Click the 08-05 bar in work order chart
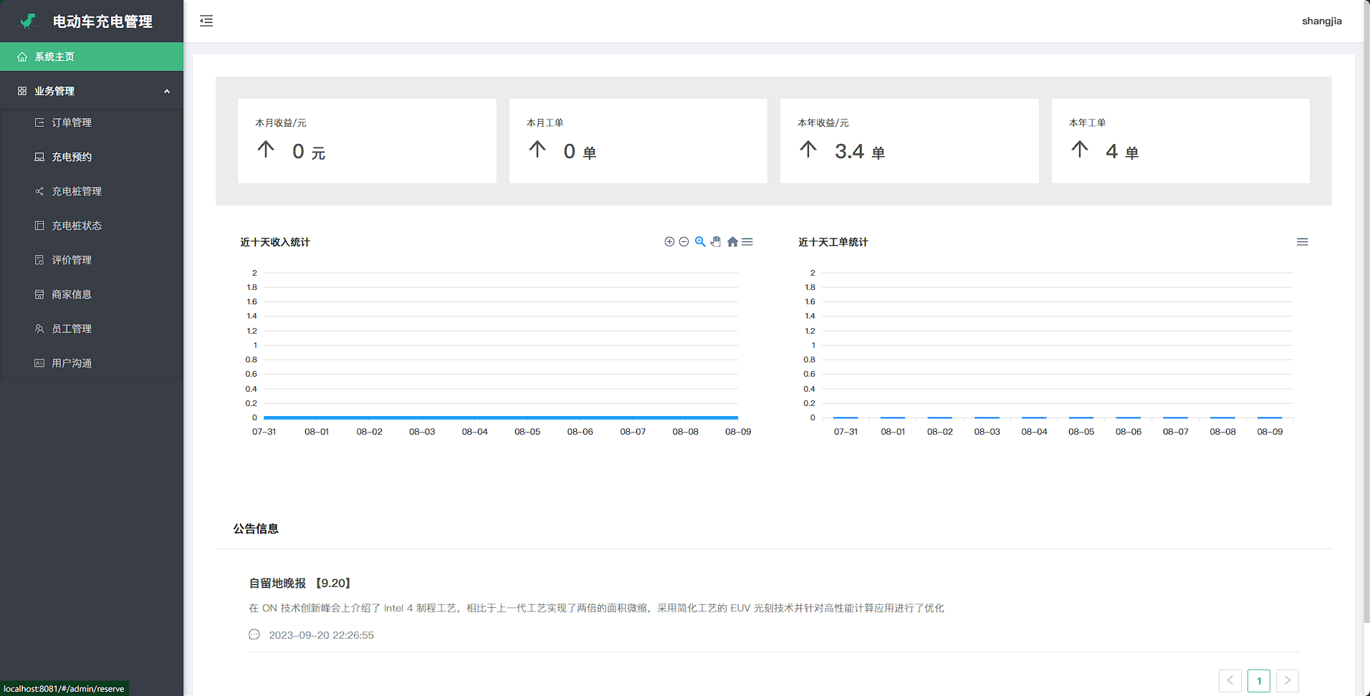The height and width of the screenshot is (696, 1370). click(1081, 417)
